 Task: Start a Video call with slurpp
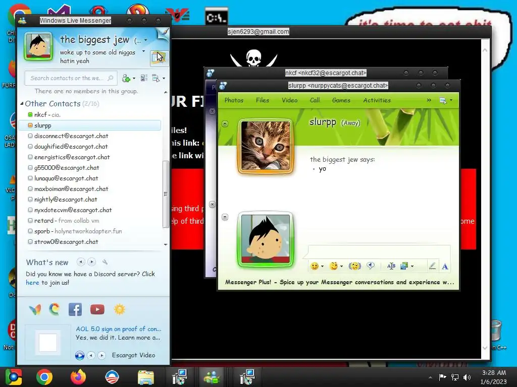(289, 100)
